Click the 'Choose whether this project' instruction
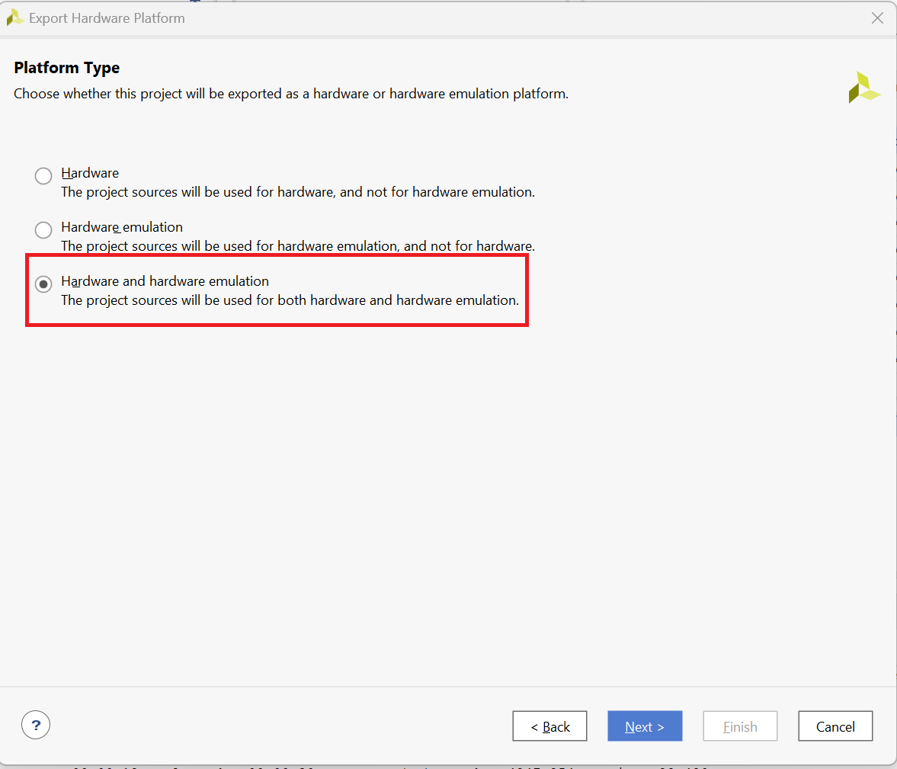The height and width of the screenshot is (769, 897). tap(290, 94)
